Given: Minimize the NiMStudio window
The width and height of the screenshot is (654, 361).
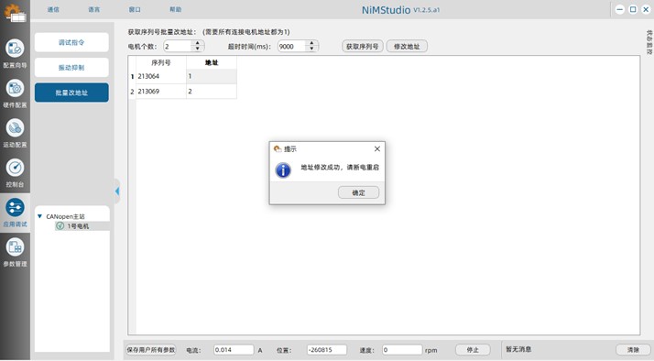Looking at the screenshot, I should (620, 9).
